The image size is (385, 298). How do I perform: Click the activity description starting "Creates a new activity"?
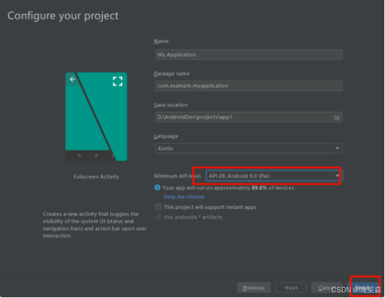tap(95, 225)
